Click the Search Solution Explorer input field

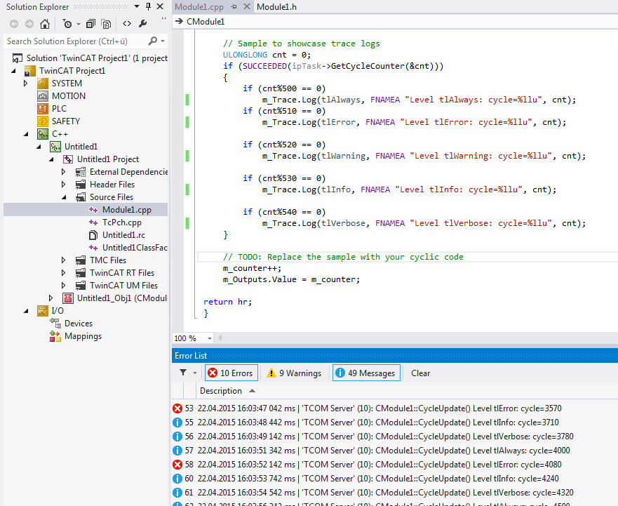point(75,41)
